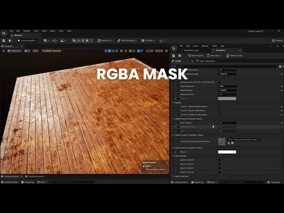Screen dimensions: 284x213
Task: Collapse the Global Scalar Parameter Values section
Action: (x=173, y=119)
